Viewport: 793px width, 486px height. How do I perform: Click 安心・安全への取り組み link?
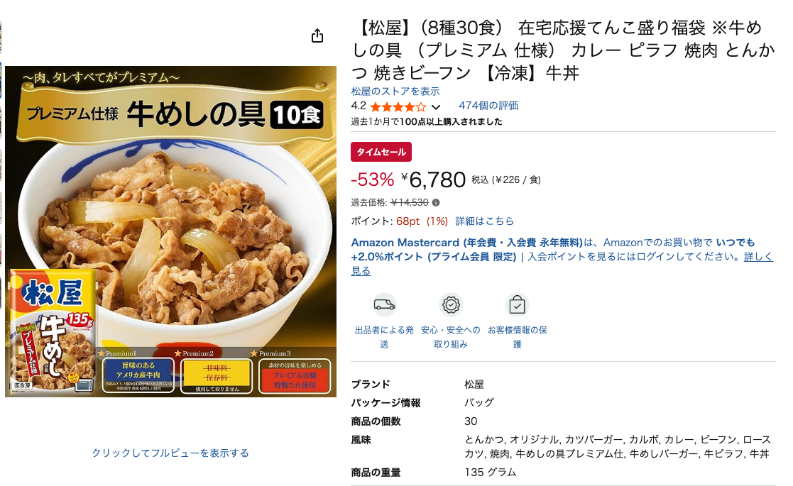pos(451,337)
